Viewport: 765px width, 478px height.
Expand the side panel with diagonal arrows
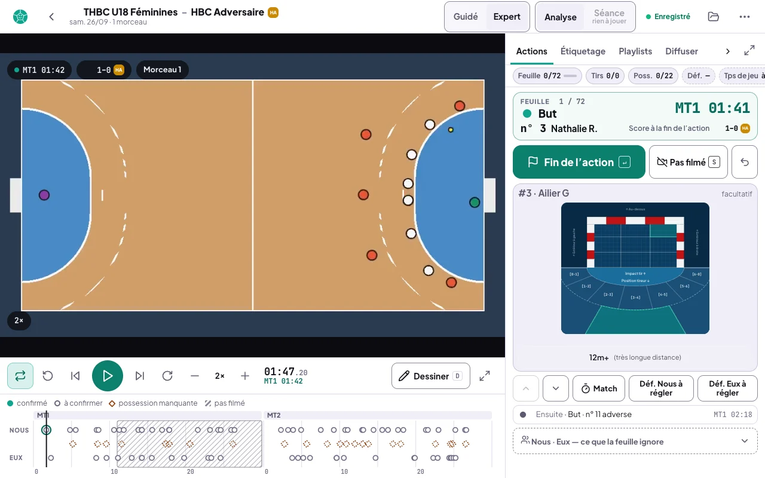tap(749, 51)
